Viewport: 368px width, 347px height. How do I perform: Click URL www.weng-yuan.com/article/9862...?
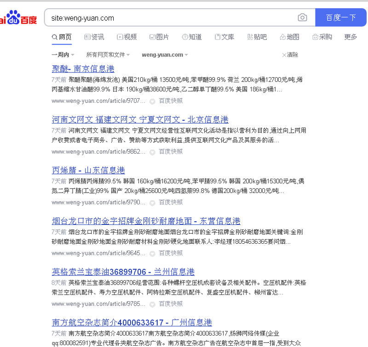tap(98, 152)
